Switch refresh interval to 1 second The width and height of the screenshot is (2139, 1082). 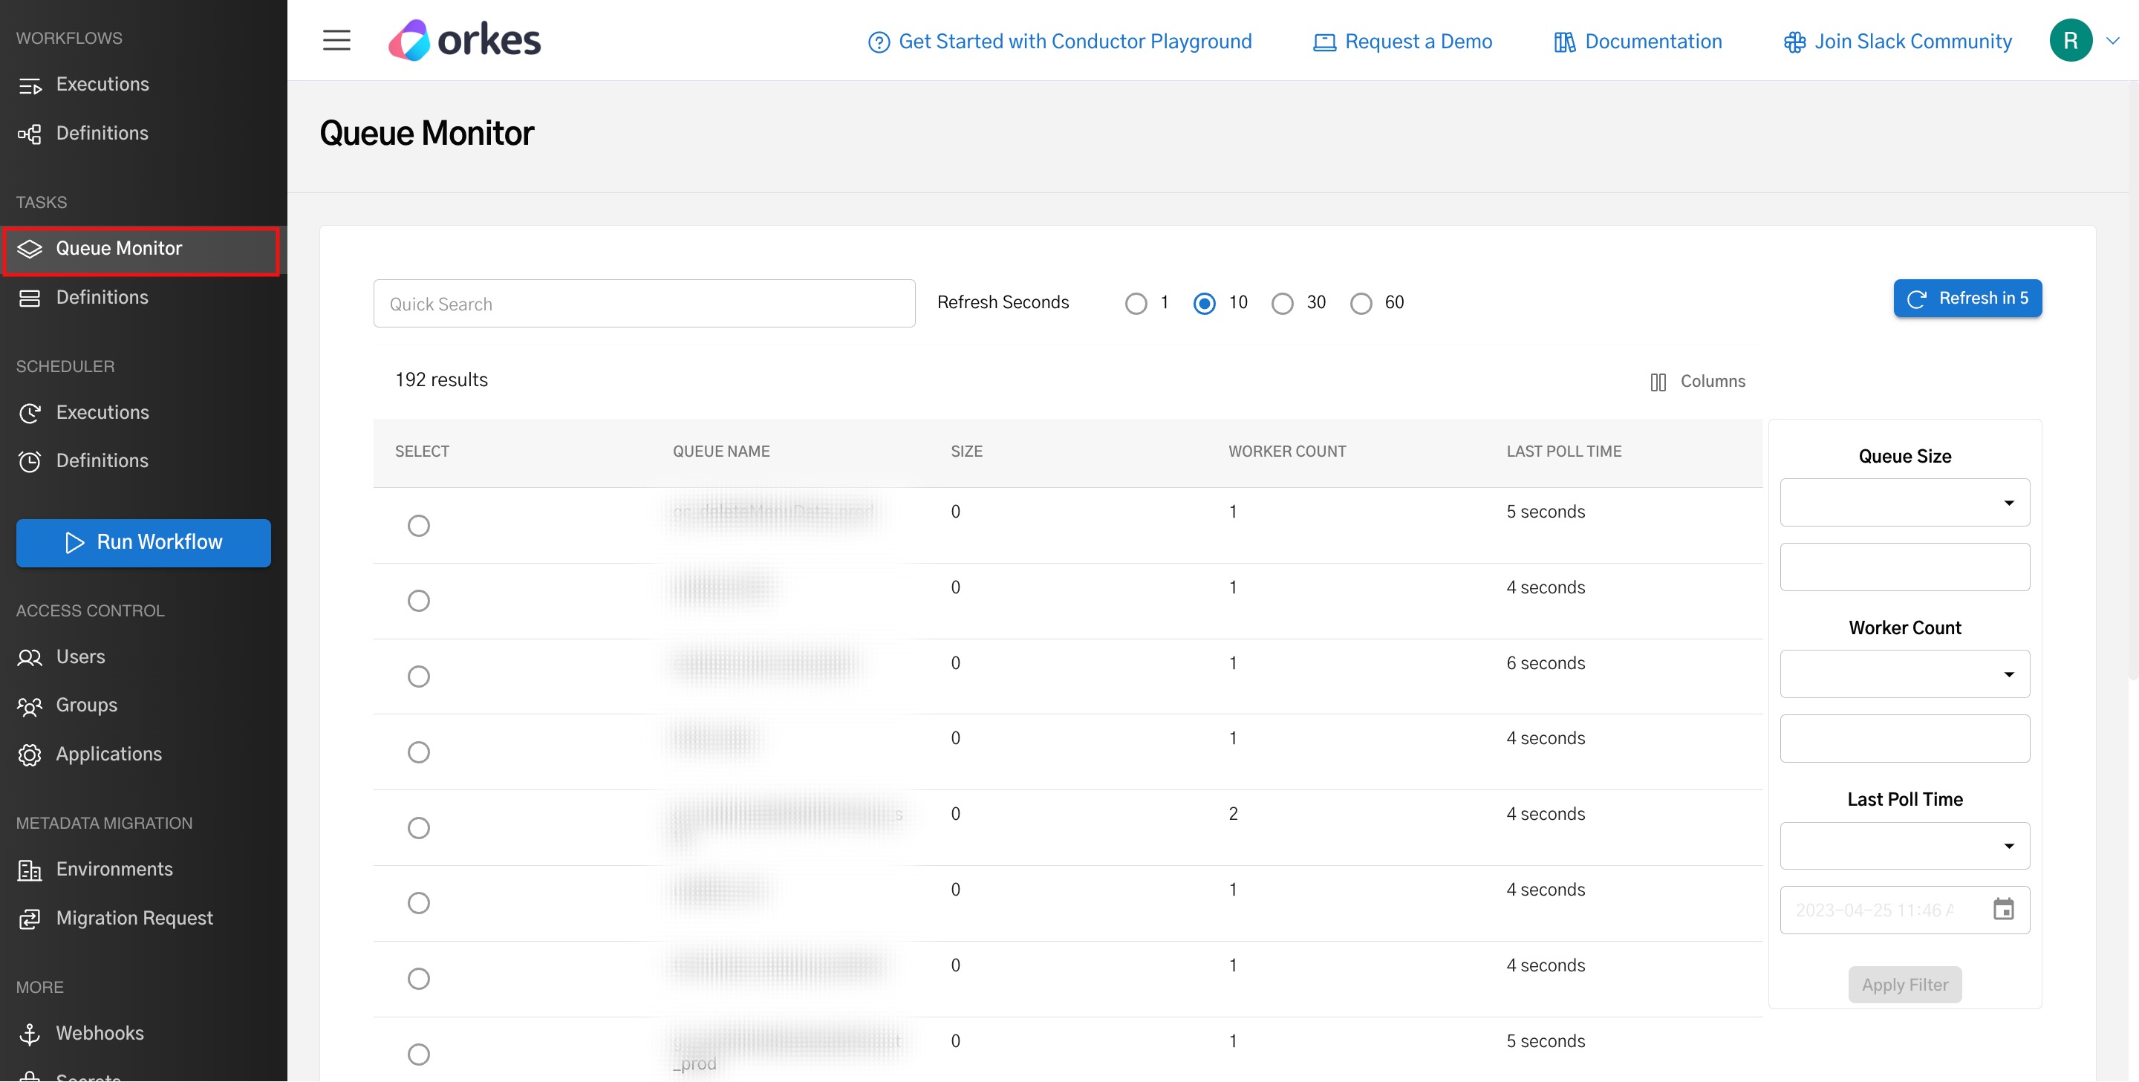(x=1136, y=303)
